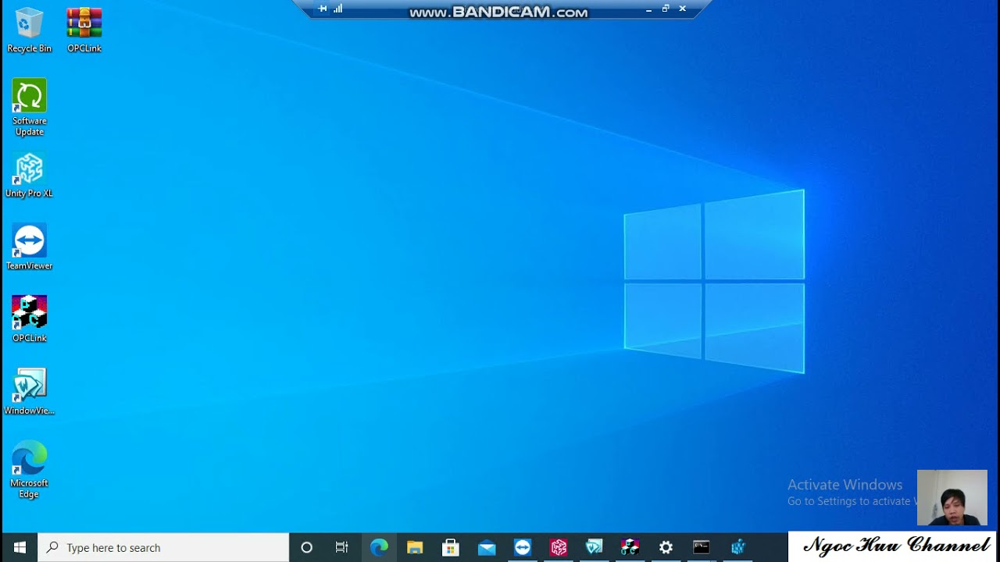
Task: Select the Unity Pro XL shortcut
Action: [29, 176]
